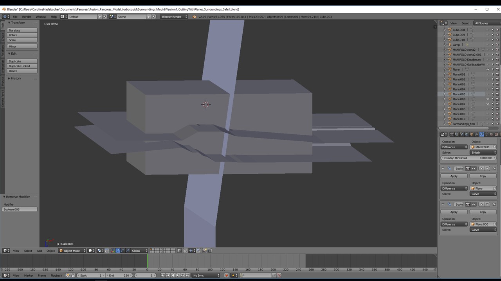
Task: Move the Plane.006 boolean modifier up
Action: [481, 204]
